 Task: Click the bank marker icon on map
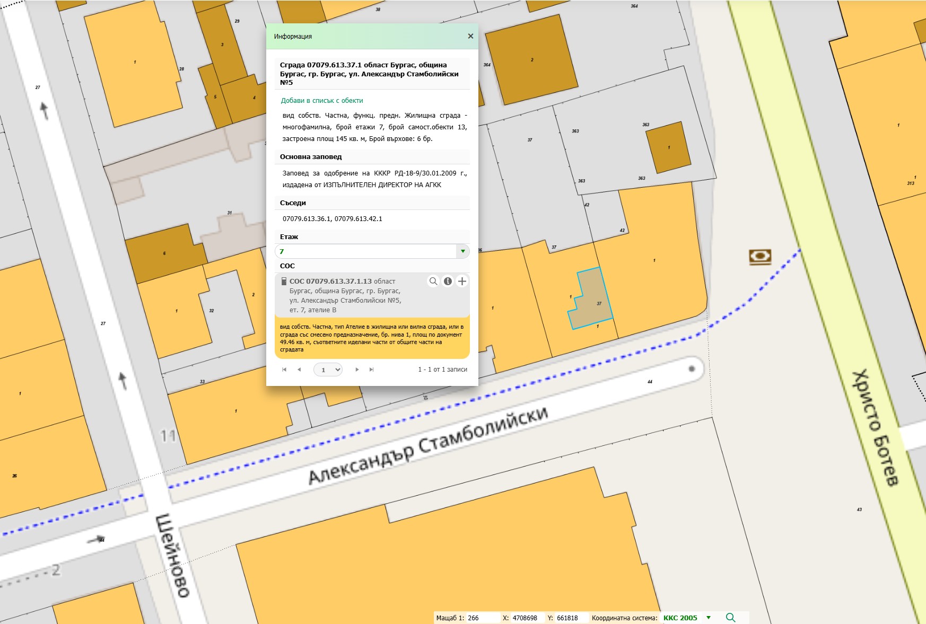tap(759, 257)
